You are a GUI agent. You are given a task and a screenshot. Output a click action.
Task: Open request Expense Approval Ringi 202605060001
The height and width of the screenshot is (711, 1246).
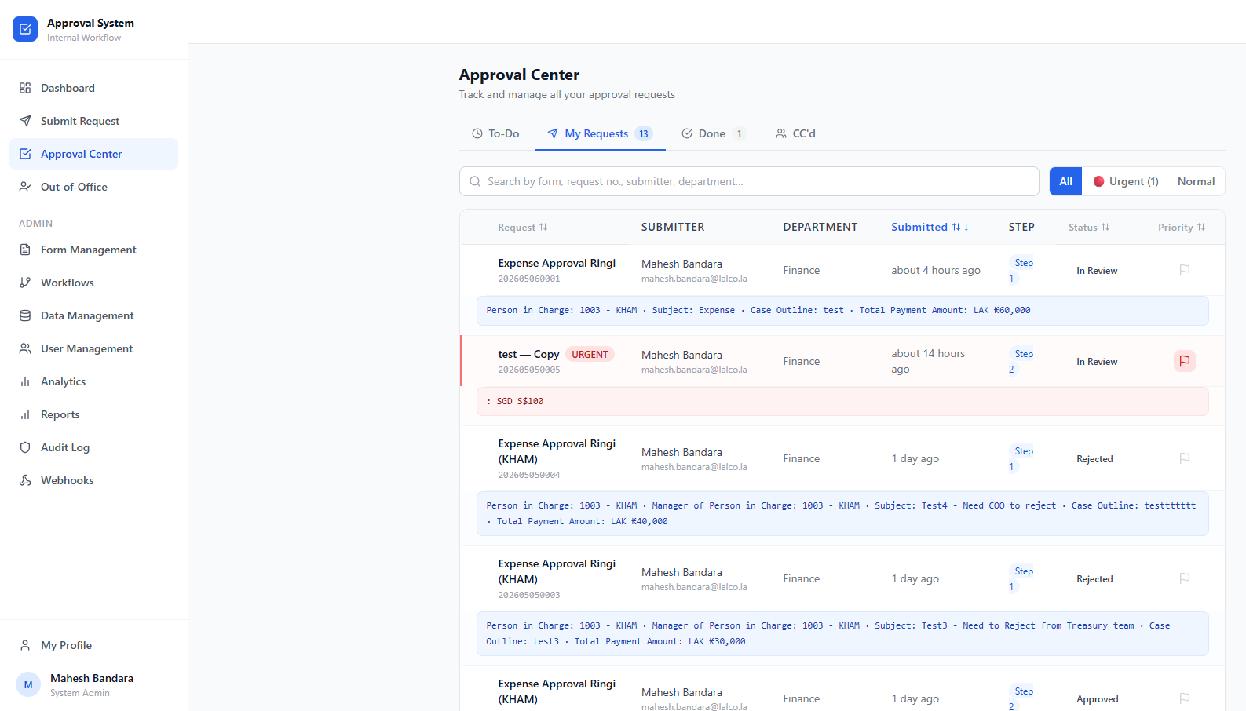point(557,263)
